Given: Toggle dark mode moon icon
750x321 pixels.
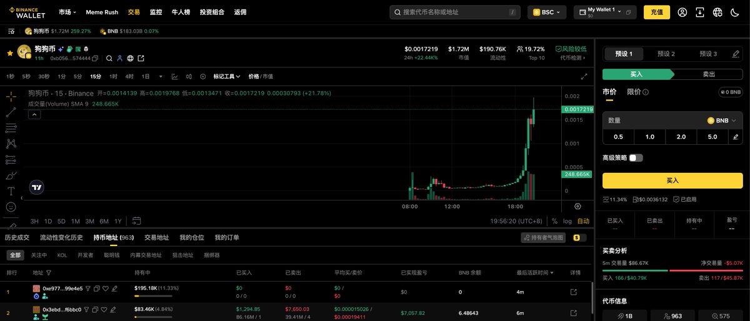Looking at the screenshot, I should [735, 12].
